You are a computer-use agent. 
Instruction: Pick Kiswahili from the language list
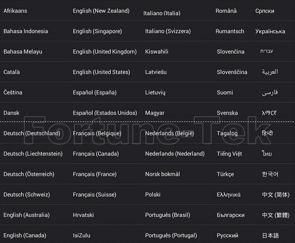(x=157, y=52)
